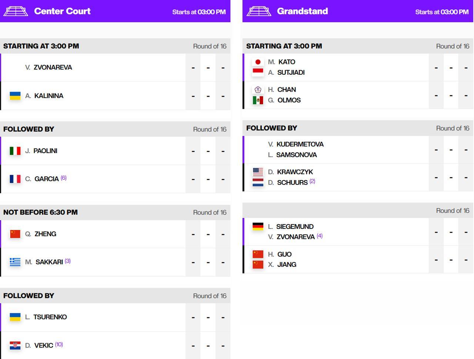Image resolution: width=474 pixels, height=359 pixels.
Task: Open the Center Court header
Action: tap(115, 11)
